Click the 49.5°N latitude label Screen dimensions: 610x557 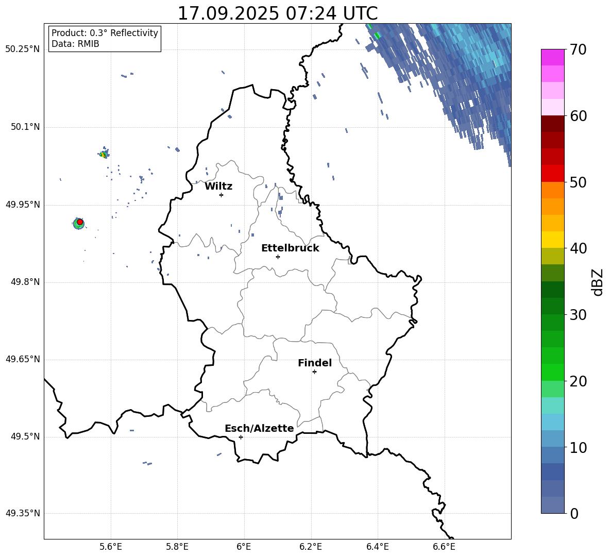[25, 437]
